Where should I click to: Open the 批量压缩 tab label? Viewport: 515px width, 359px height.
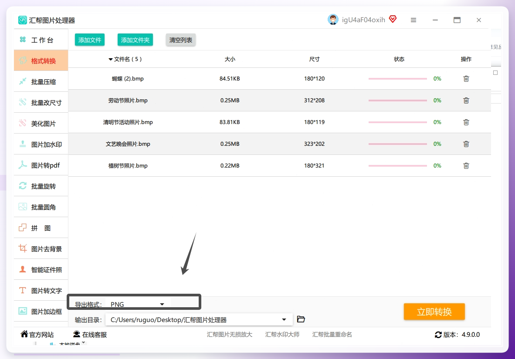44,82
